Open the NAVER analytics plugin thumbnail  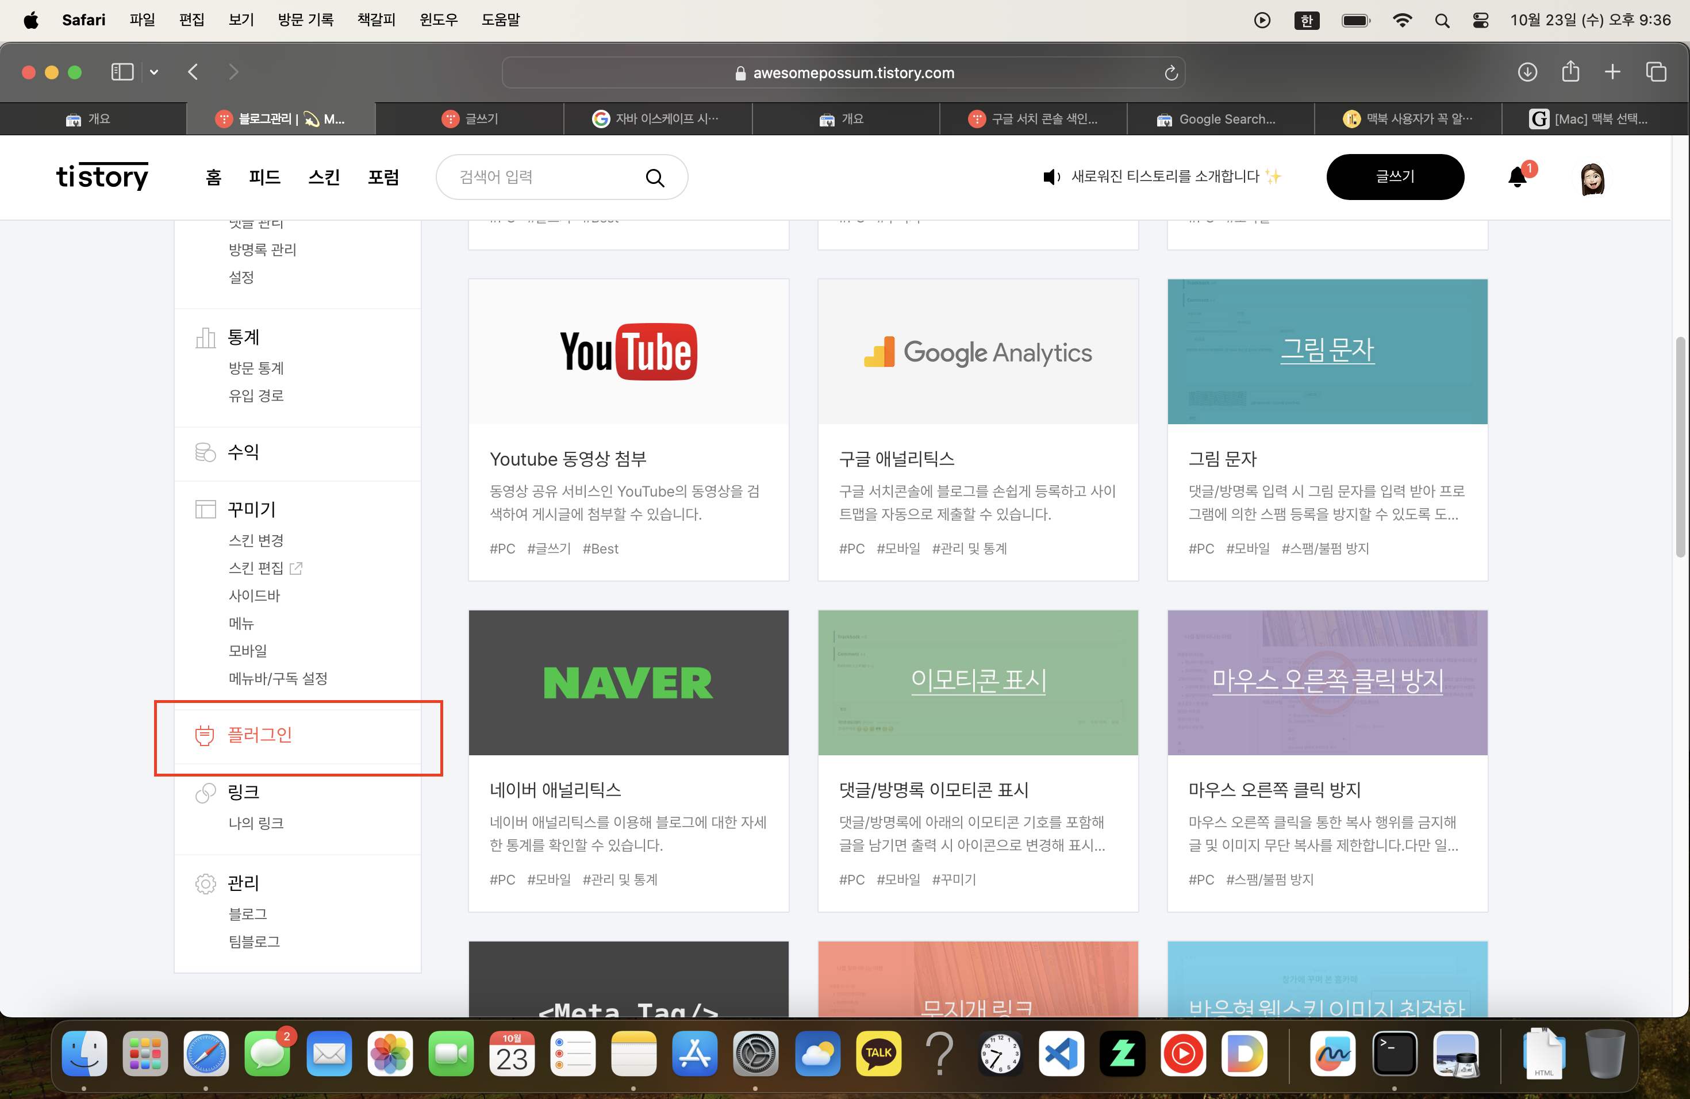(x=628, y=682)
